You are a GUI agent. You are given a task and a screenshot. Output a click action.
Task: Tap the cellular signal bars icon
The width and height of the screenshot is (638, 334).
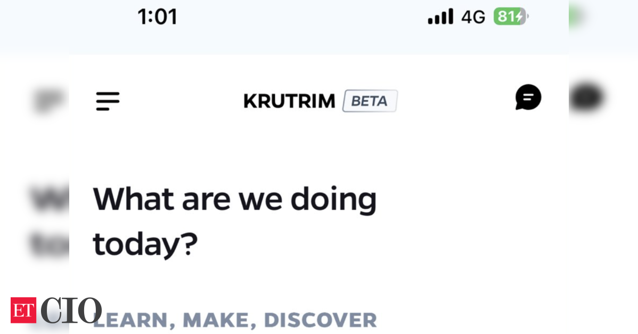440,17
